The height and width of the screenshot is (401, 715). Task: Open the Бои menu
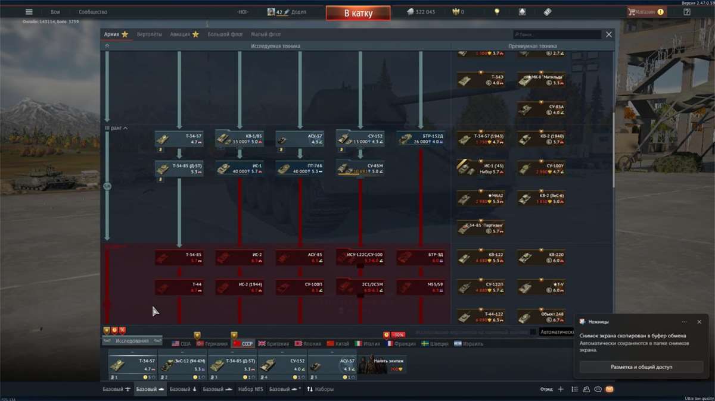tap(55, 12)
